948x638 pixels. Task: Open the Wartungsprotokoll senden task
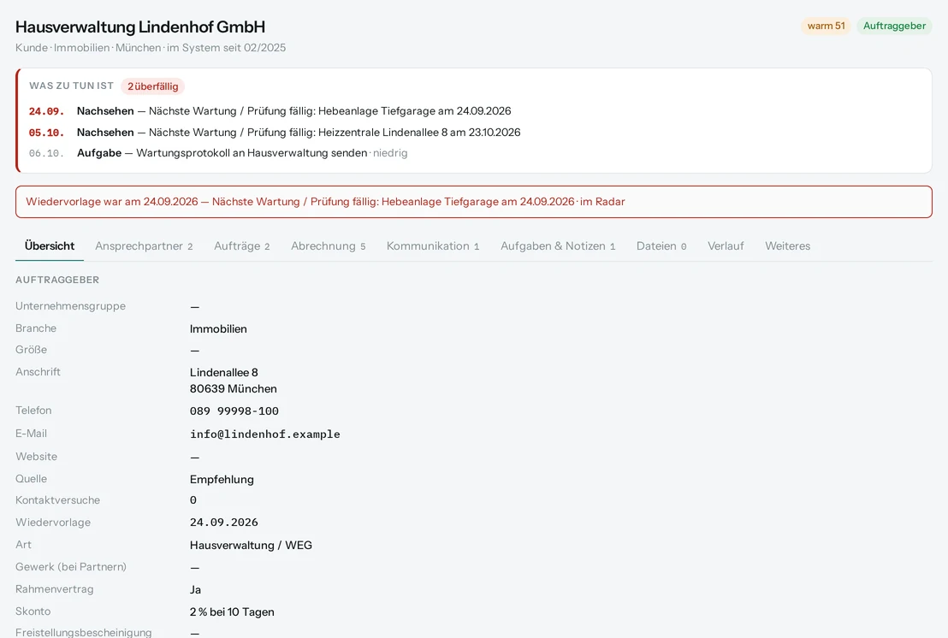pos(218,153)
